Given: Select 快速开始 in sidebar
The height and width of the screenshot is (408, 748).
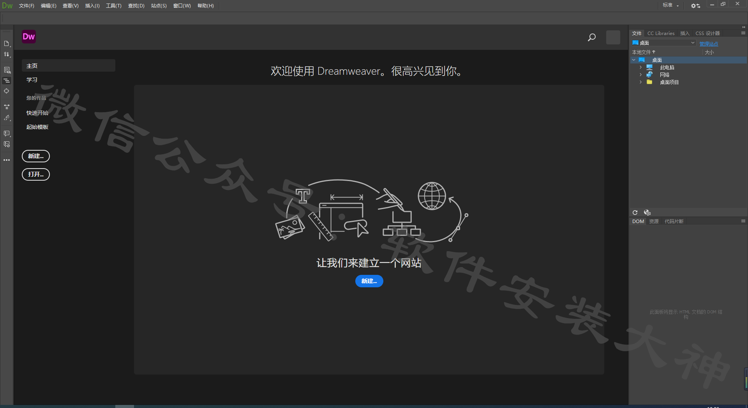Looking at the screenshot, I should [37, 113].
